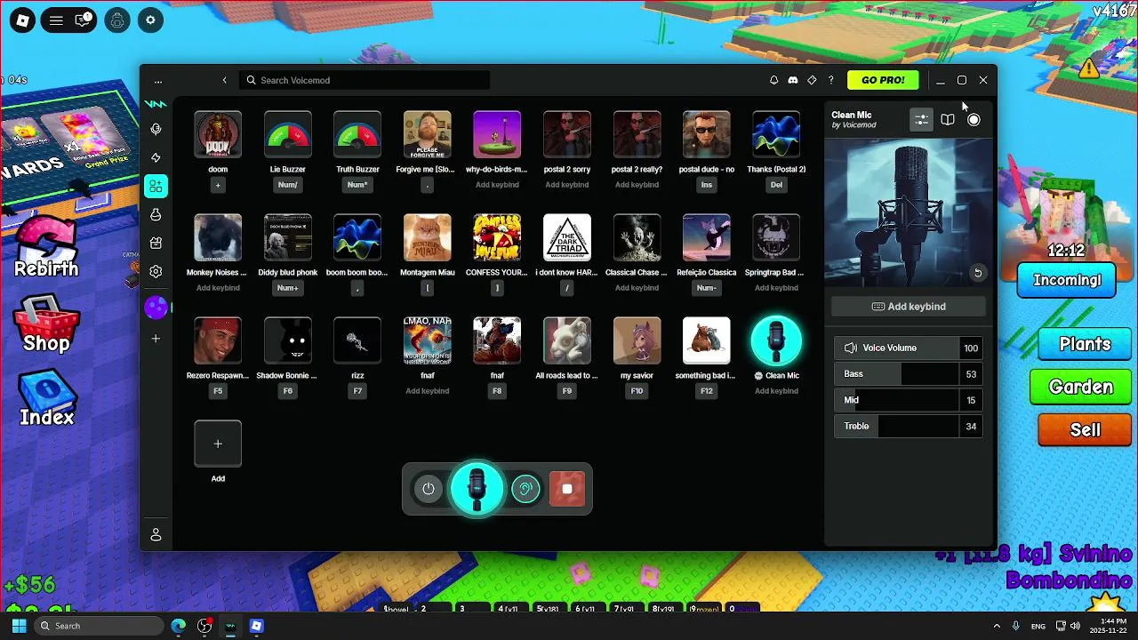Open the sidebar tab below the flask icon

(x=156, y=243)
